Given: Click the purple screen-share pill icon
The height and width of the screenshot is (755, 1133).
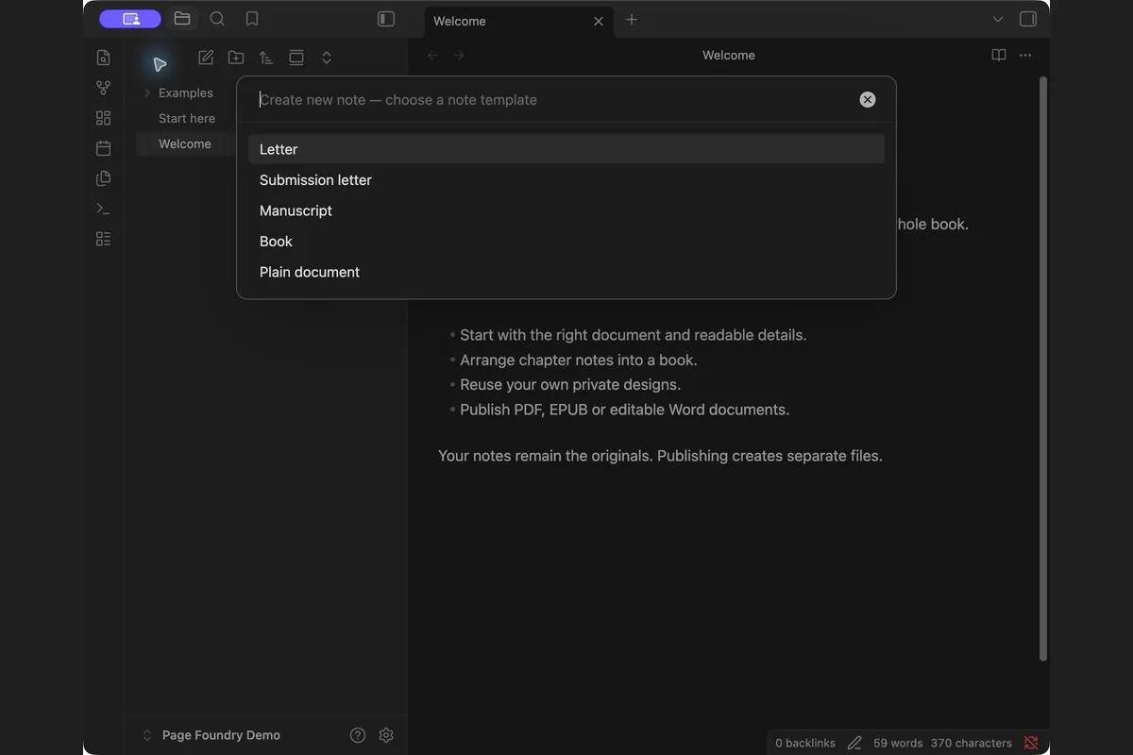Looking at the screenshot, I should (x=130, y=19).
